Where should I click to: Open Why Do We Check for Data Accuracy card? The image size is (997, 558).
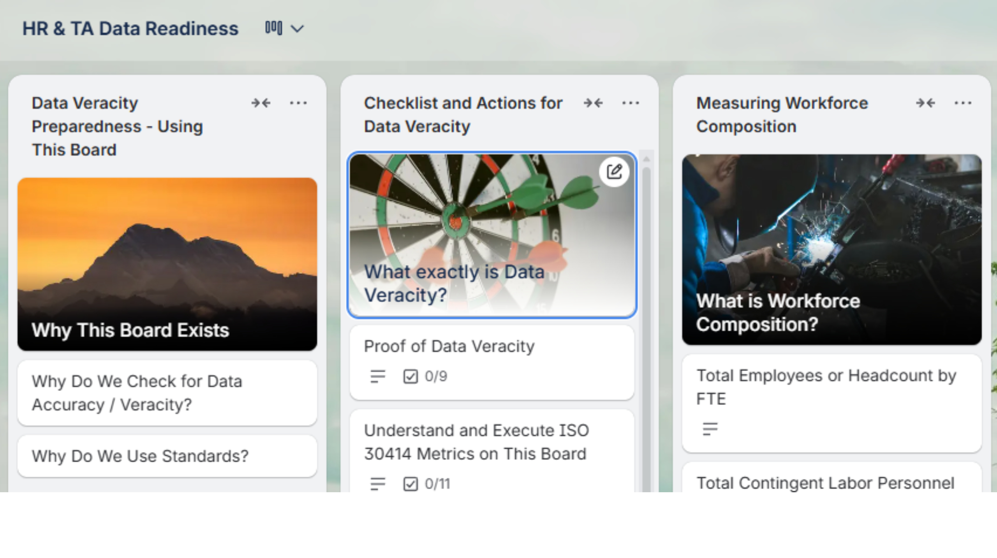(167, 393)
